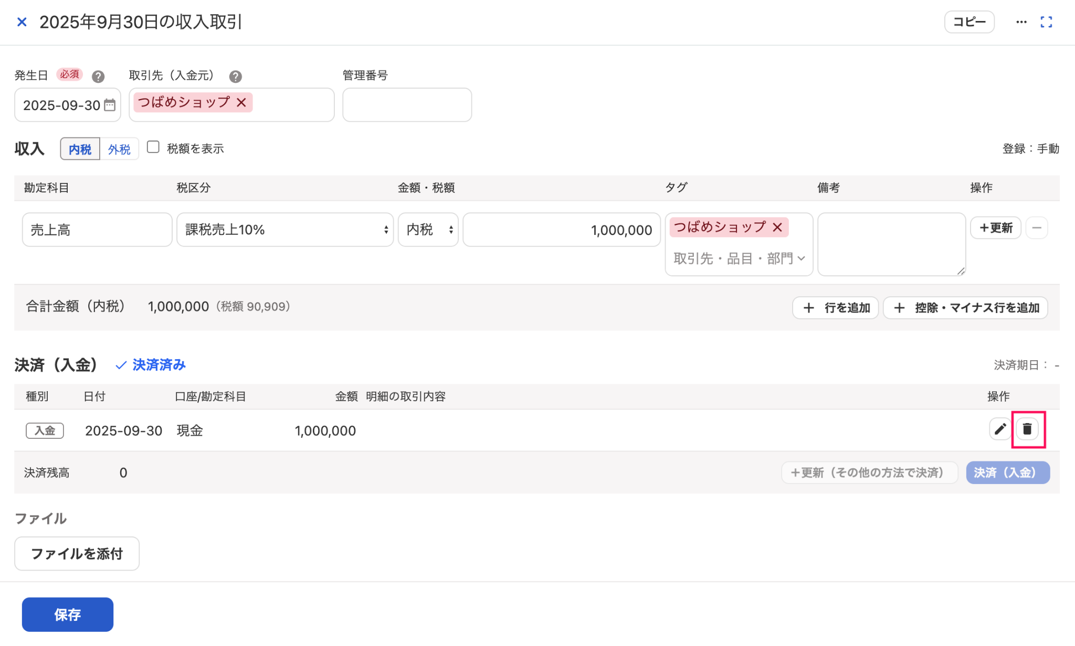
Task: Click 現金 in the settlement row
Action: tap(189, 430)
